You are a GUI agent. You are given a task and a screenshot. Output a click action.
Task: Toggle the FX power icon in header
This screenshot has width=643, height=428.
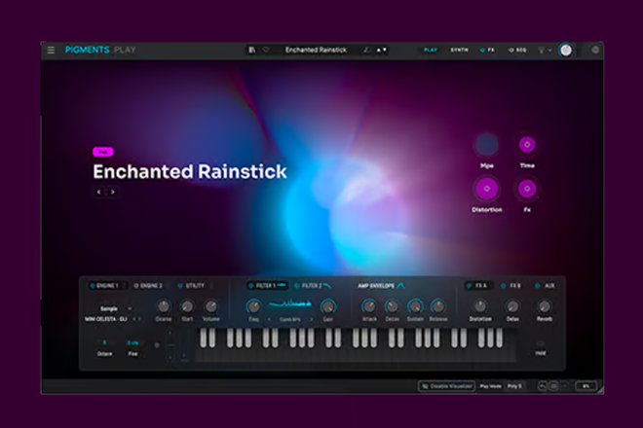(x=482, y=50)
